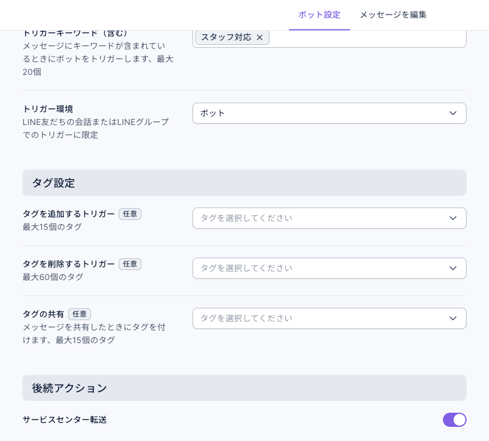Click the 後続アクション section header
The height and width of the screenshot is (441, 489).
(x=244, y=388)
